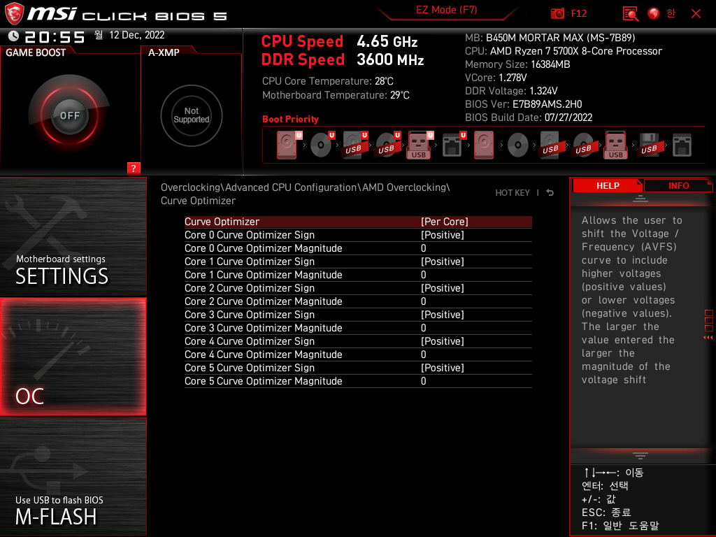Edit Core 3 Curve Optimizer Magnitude value
Screen dimensions: 716x537
pos(423,328)
